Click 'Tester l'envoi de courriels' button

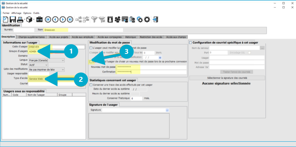[237, 72]
